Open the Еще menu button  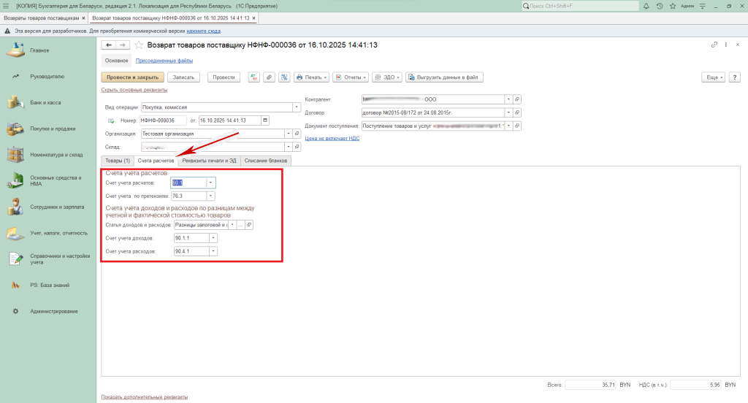711,77
